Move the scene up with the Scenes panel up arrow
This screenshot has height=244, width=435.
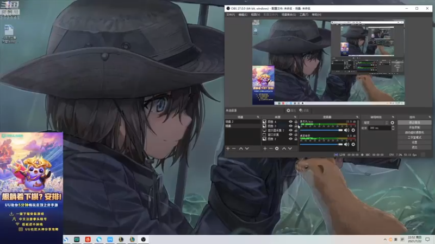(x=241, y=149)
